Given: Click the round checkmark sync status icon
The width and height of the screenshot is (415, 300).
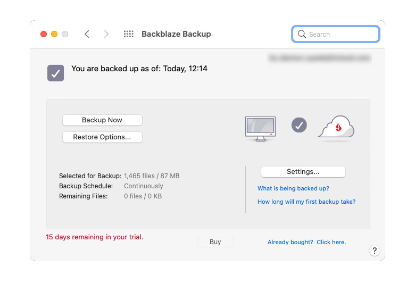Looking at the screenshot, I should pyautogui.click(x=299, y=125).
